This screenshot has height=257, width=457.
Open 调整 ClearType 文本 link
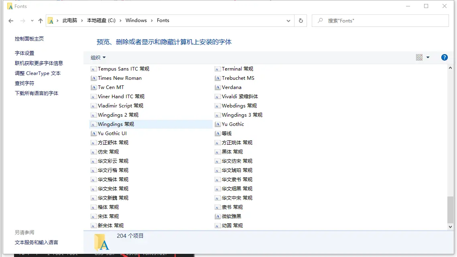tap(38, 73)
